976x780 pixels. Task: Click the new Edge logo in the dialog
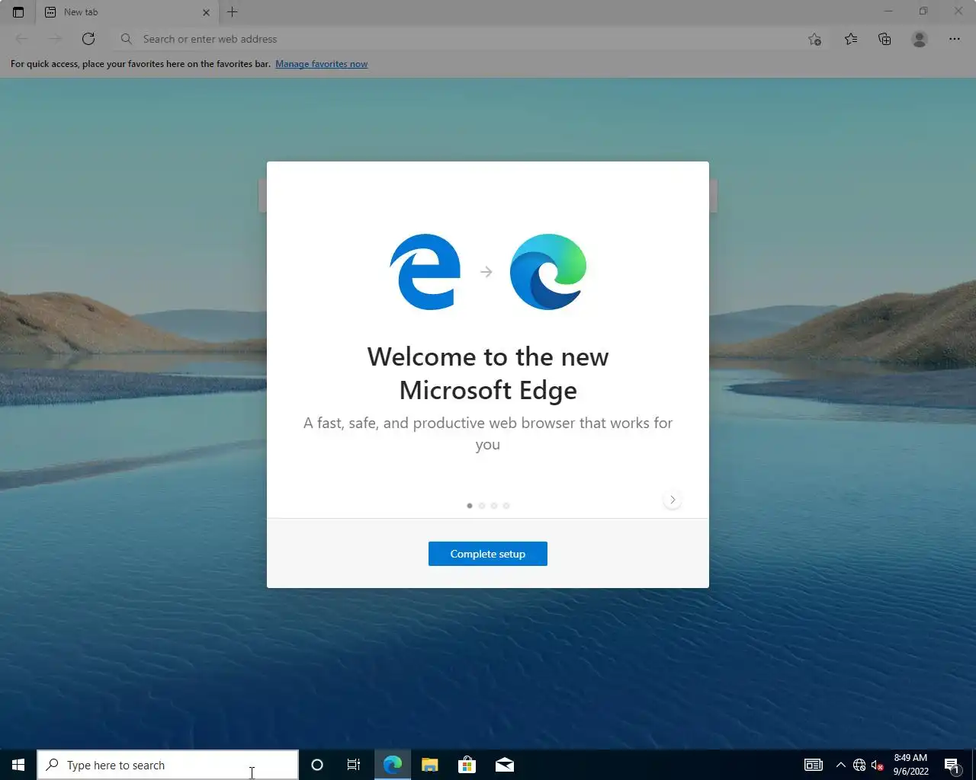point(548,272)
